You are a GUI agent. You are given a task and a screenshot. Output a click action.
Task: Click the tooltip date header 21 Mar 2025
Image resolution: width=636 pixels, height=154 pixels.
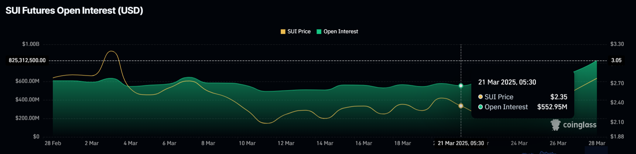507,82
